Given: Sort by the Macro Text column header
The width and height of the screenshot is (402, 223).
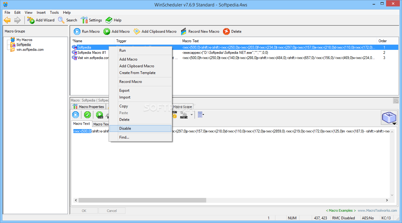Looking at the screenshot, I should (x=279, y=41).
